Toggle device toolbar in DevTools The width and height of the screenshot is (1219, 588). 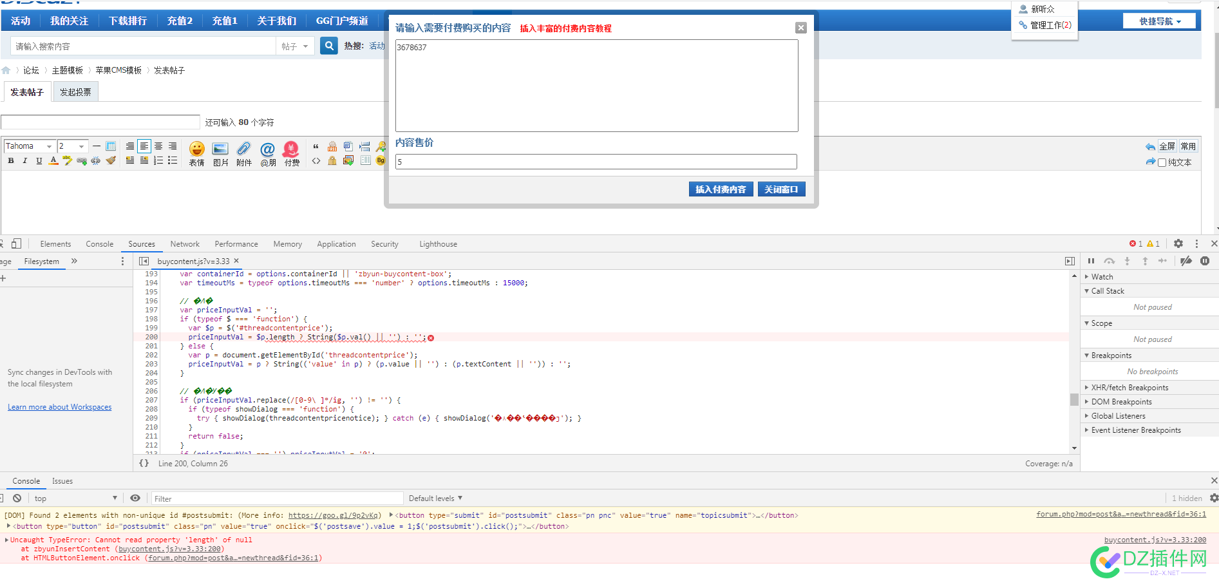point(17,243)
